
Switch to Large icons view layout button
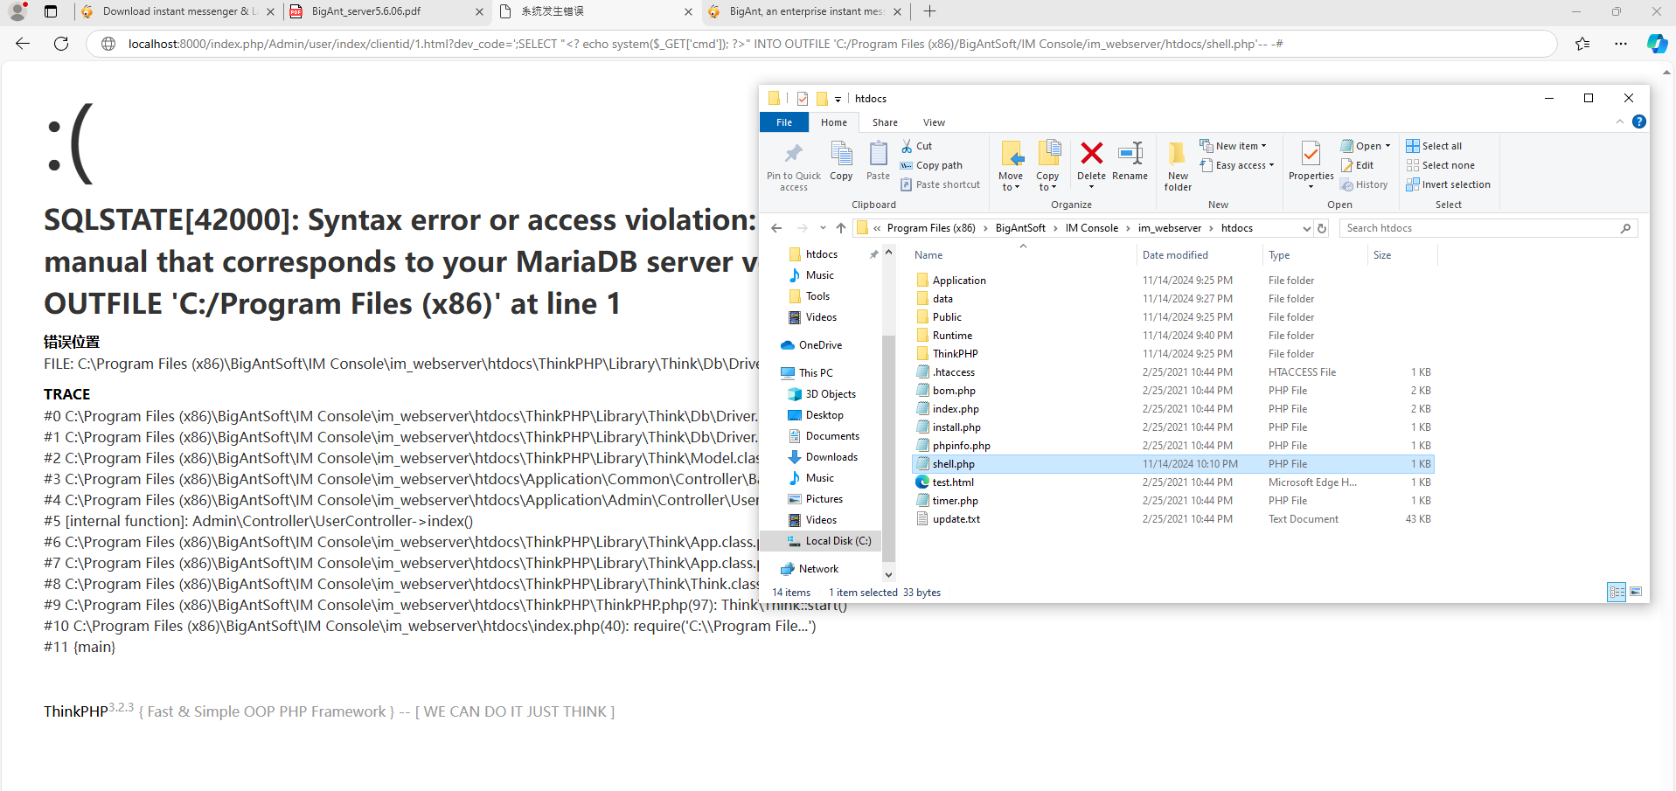1636,593
